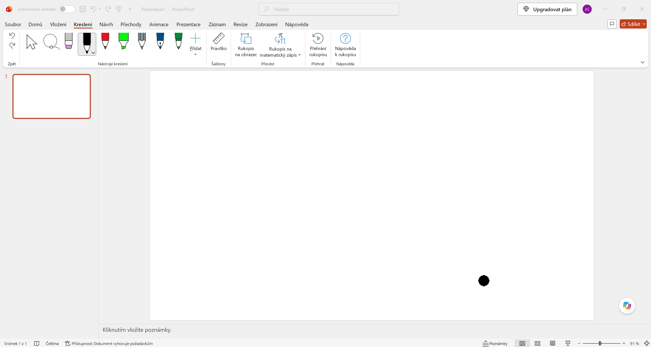Viewport: 651px width, 347px height.
Task: Click the Redo arrow in the Zpět group
Action: pos(12,45)
